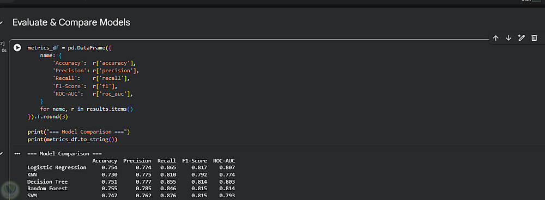Click the Logistic Regression output row
This screenshot has height=200, width=545.
(x=131, y=167)
